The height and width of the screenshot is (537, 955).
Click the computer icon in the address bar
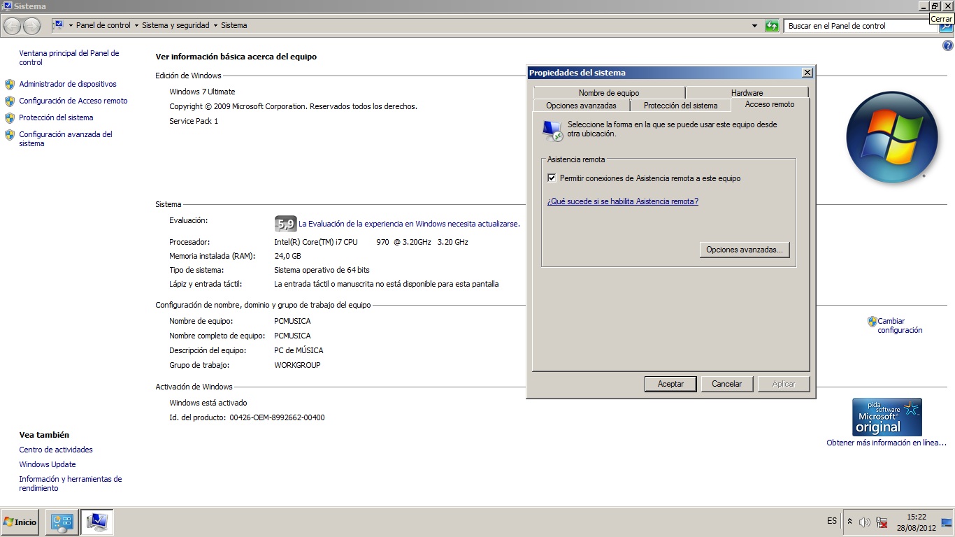59,25
